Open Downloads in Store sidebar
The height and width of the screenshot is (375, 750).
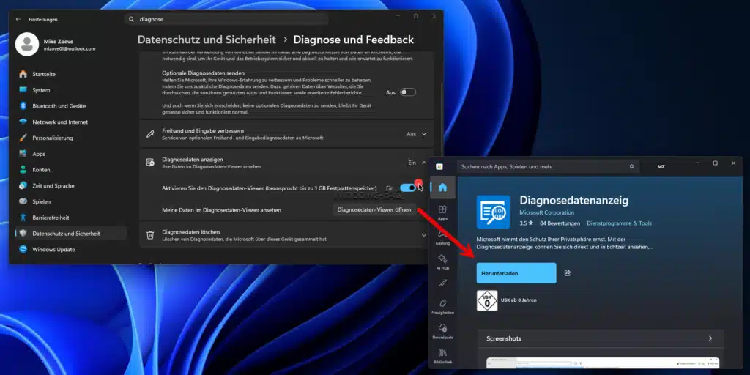coord(442,331)
